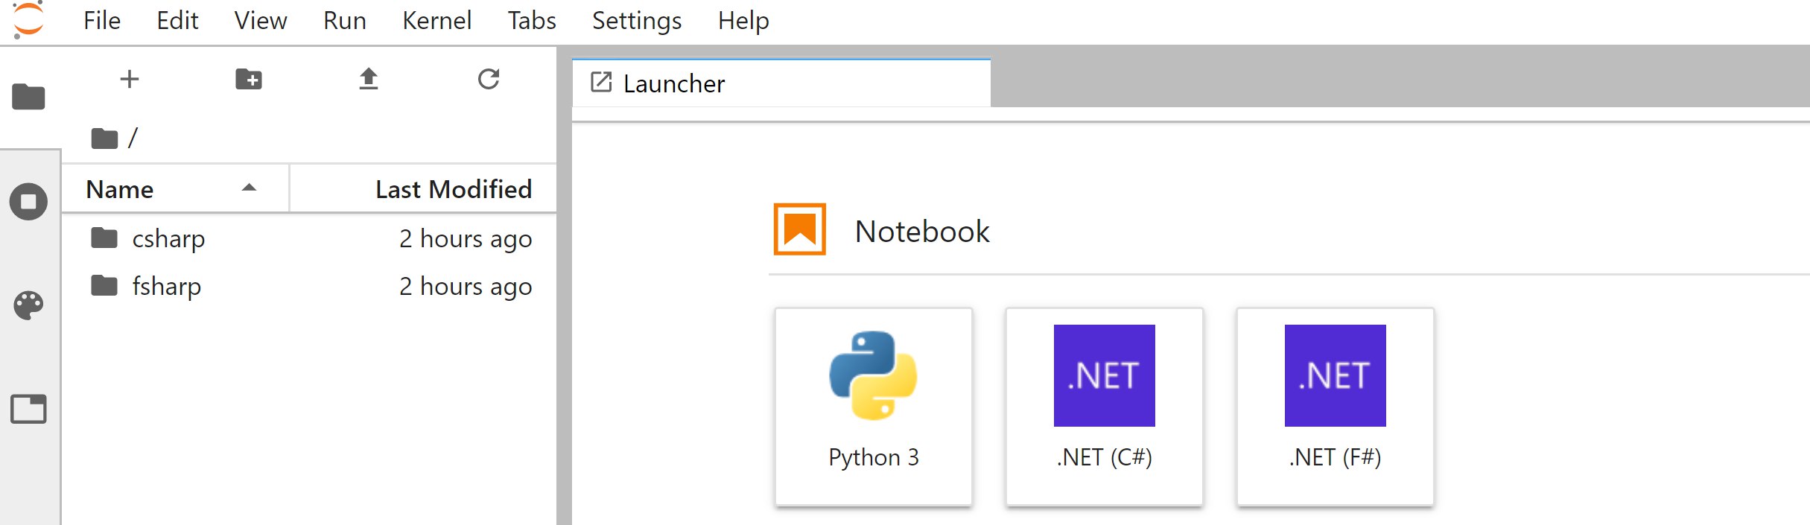Launch a .NET (F#) notebook
This screenshot has height=525, width=1810.
coord(1336,407)
